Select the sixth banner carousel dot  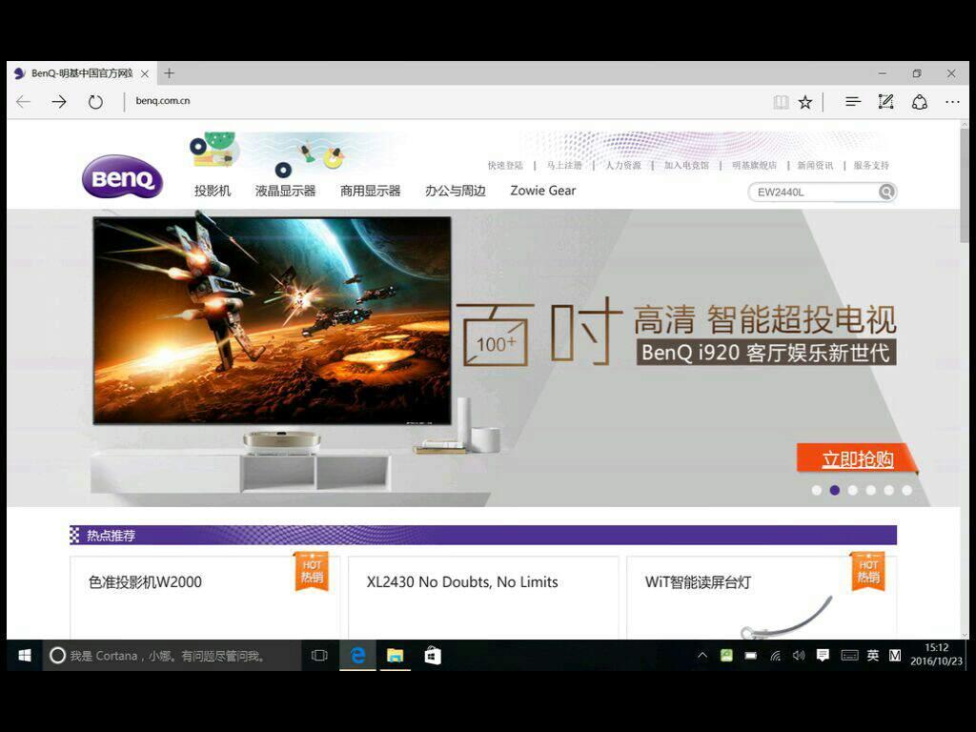(x=907, y=491)
